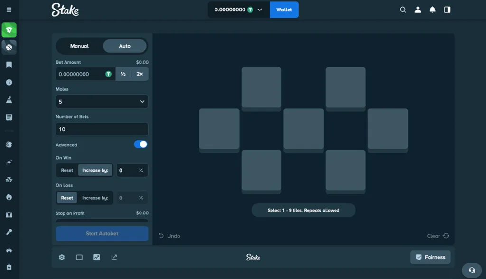
Task: Click the Wallet button
Action: (284, 10)
